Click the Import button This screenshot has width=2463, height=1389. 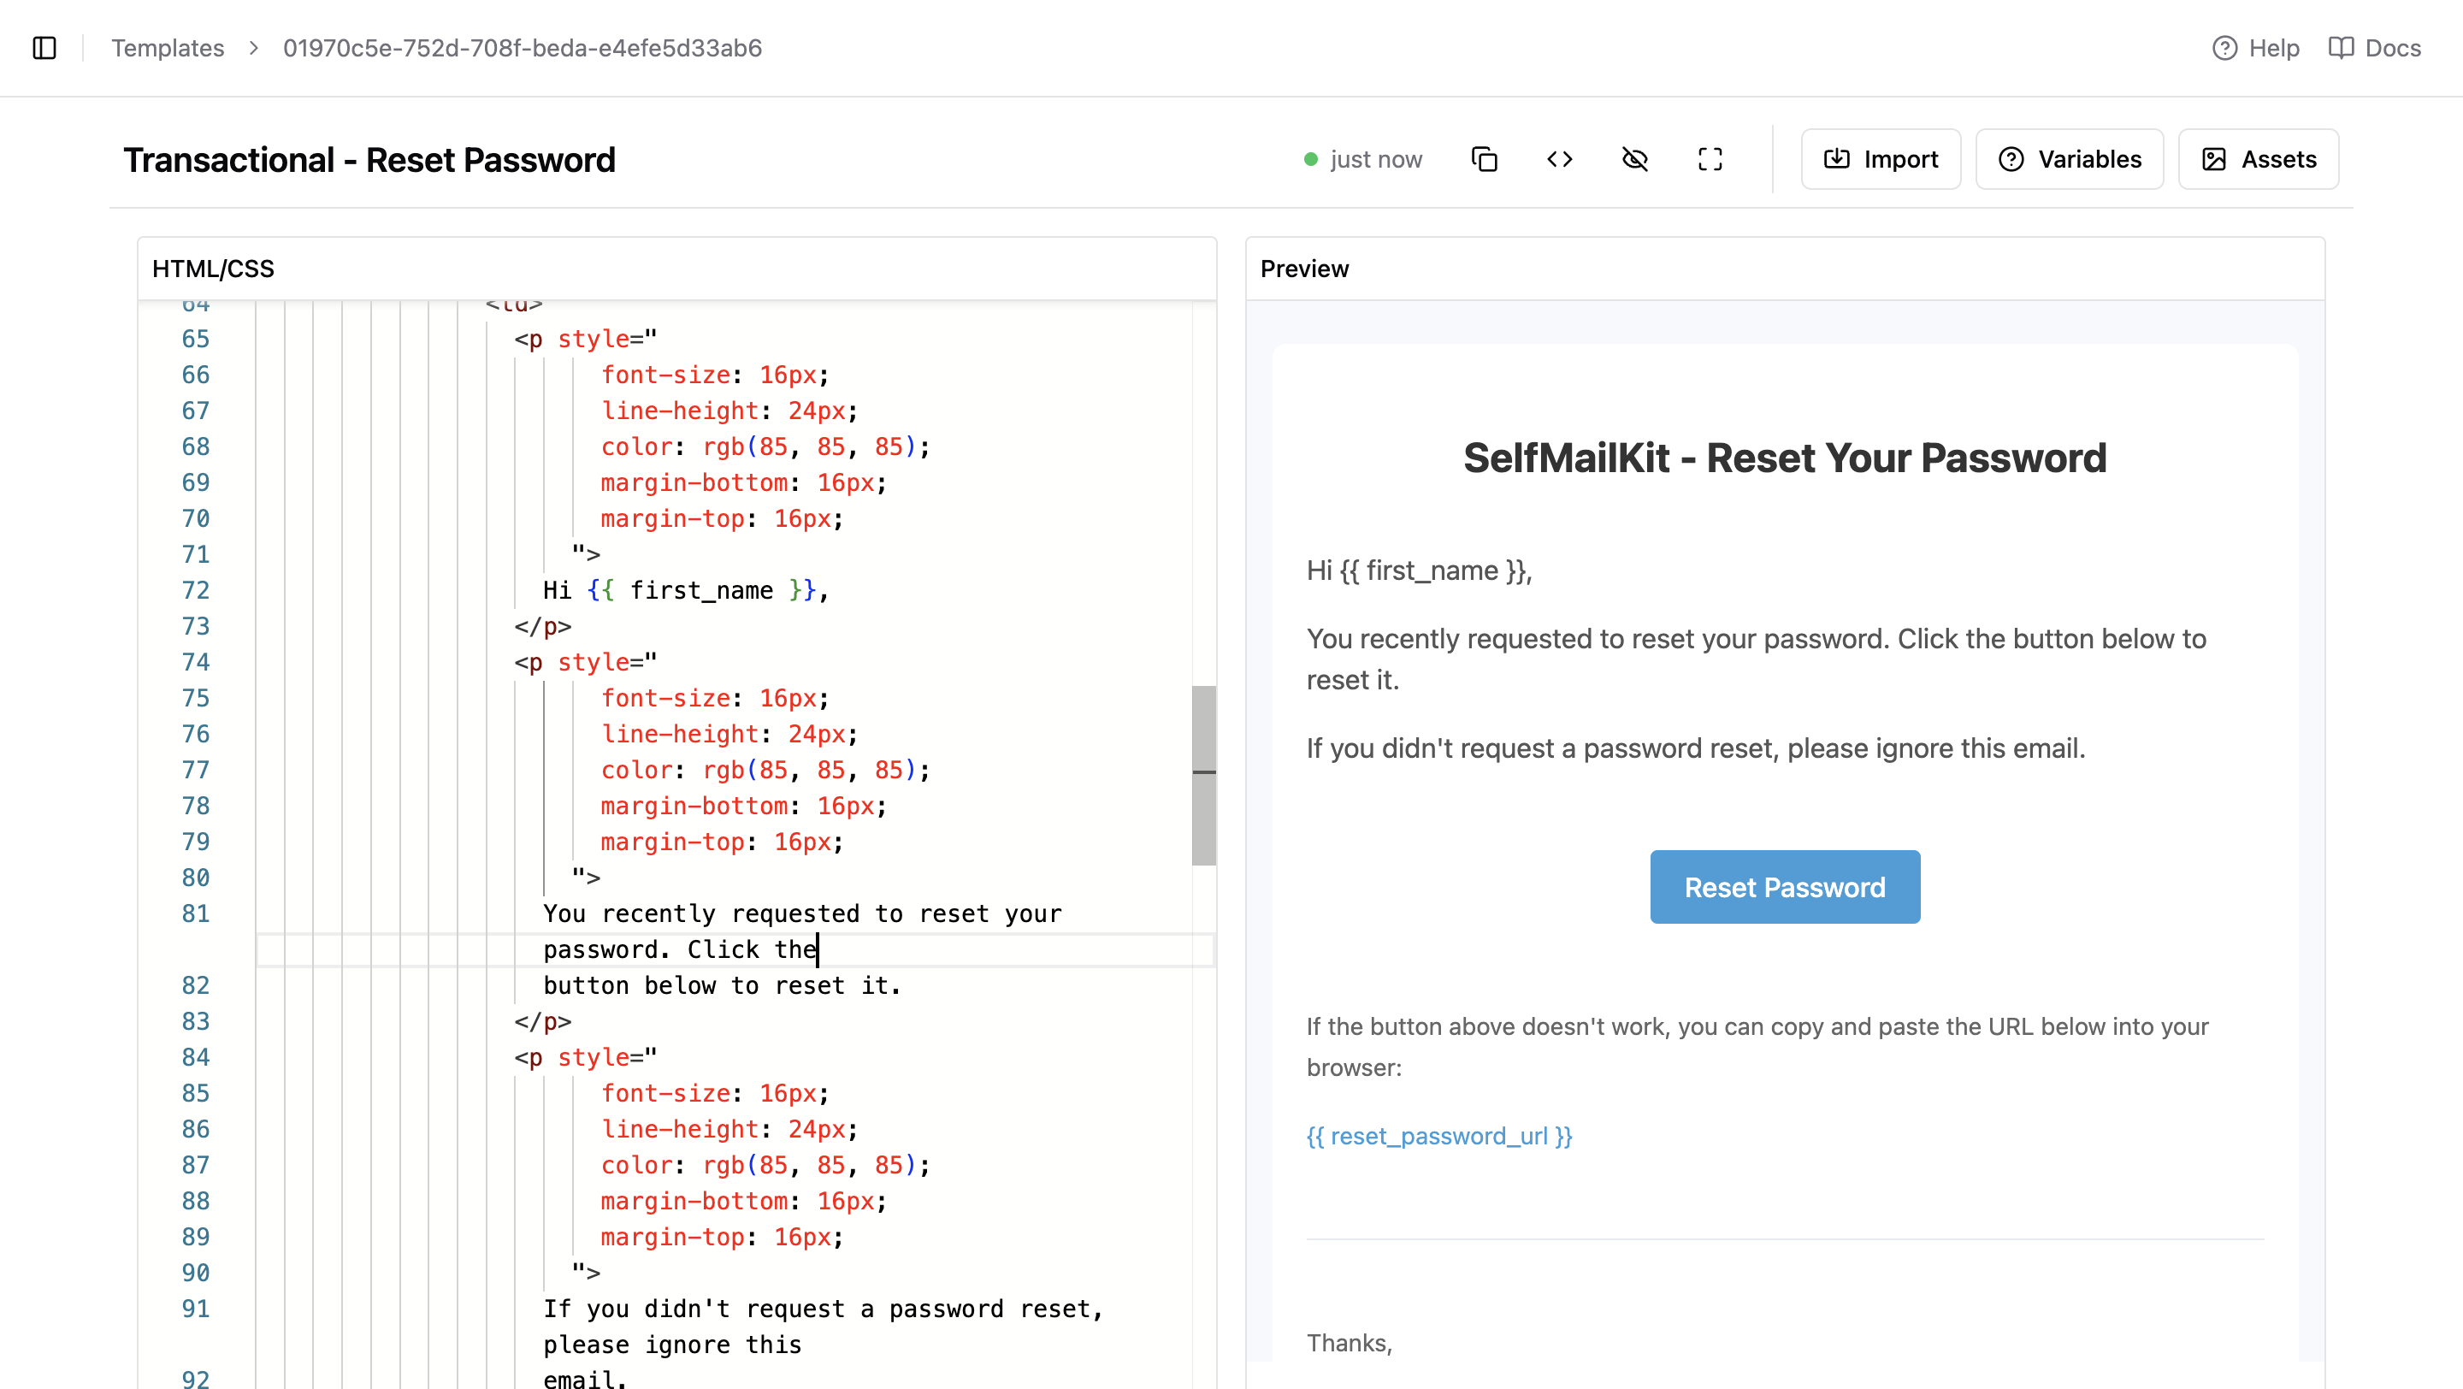pyautogui.click(x=1881, y=159)
